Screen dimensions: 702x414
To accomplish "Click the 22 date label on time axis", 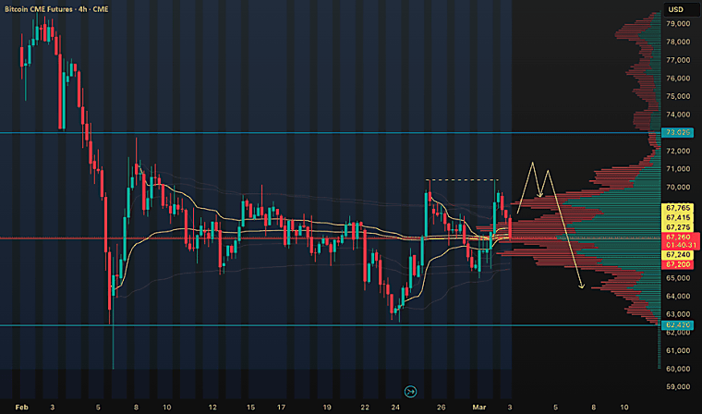I will pos(365,407).
